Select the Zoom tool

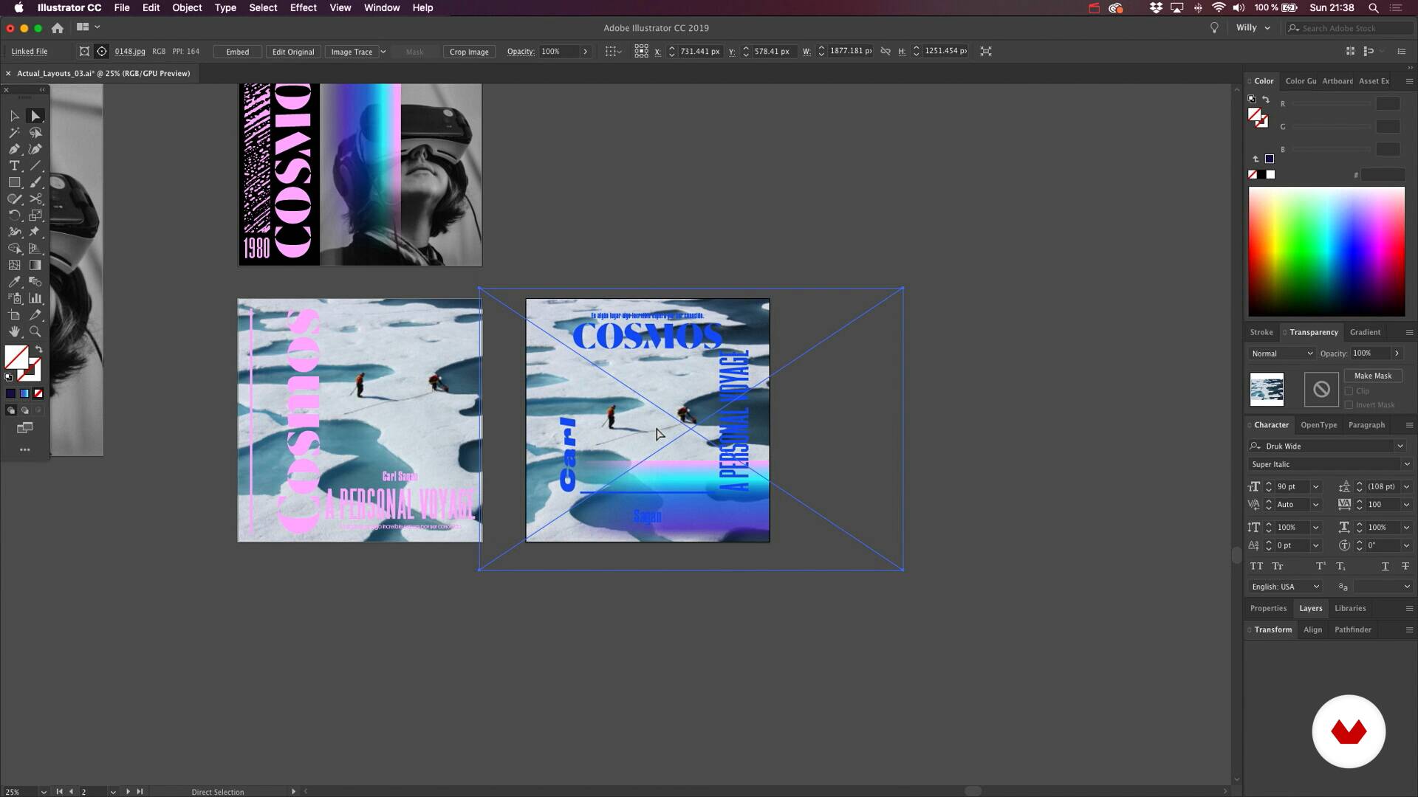(x=35, y=331)
